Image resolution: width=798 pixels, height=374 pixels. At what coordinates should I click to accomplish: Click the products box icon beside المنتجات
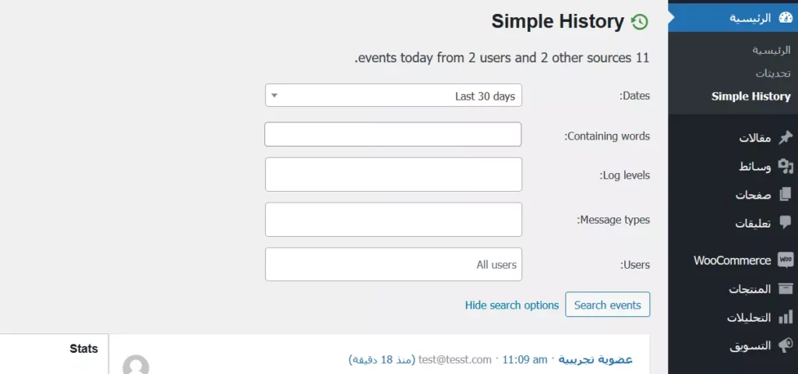click(x=785, y=289)
